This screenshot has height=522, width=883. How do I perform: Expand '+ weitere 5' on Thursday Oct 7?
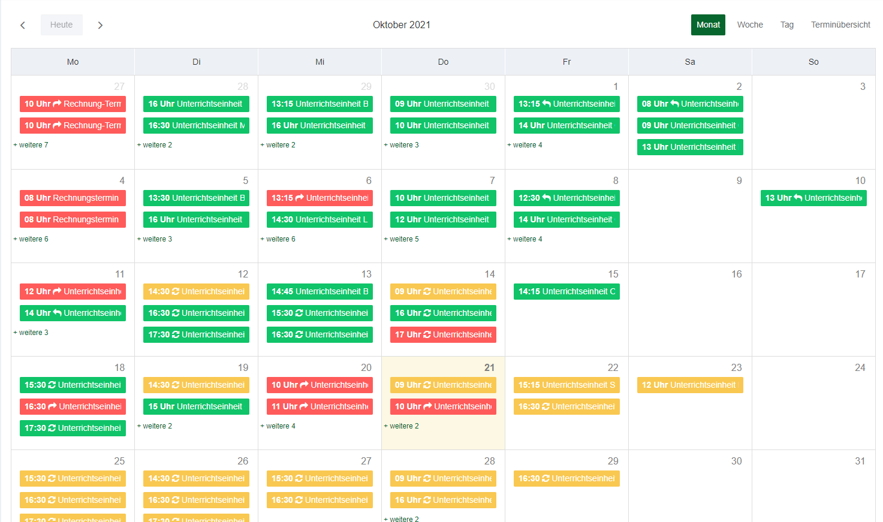coord(402,239)
